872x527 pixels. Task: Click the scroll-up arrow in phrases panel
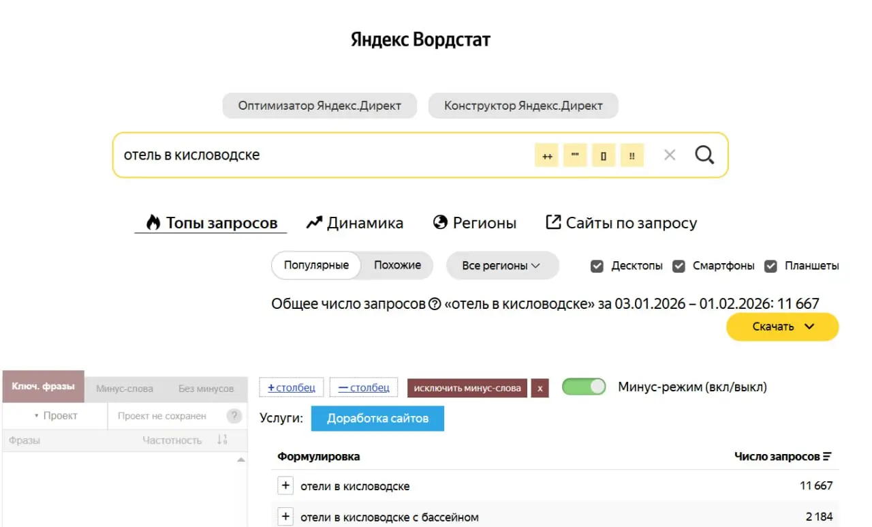240,460
